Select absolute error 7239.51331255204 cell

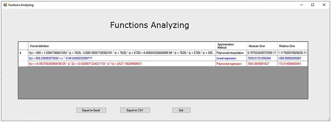262,58
